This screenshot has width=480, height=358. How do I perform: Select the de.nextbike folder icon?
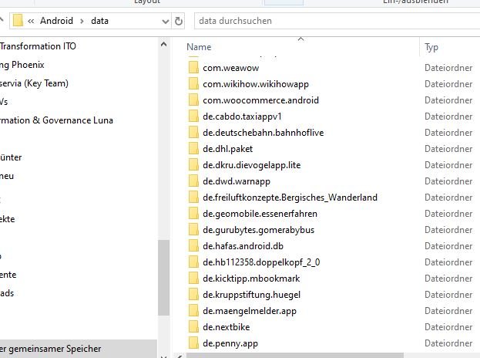(x=193, y=327)
